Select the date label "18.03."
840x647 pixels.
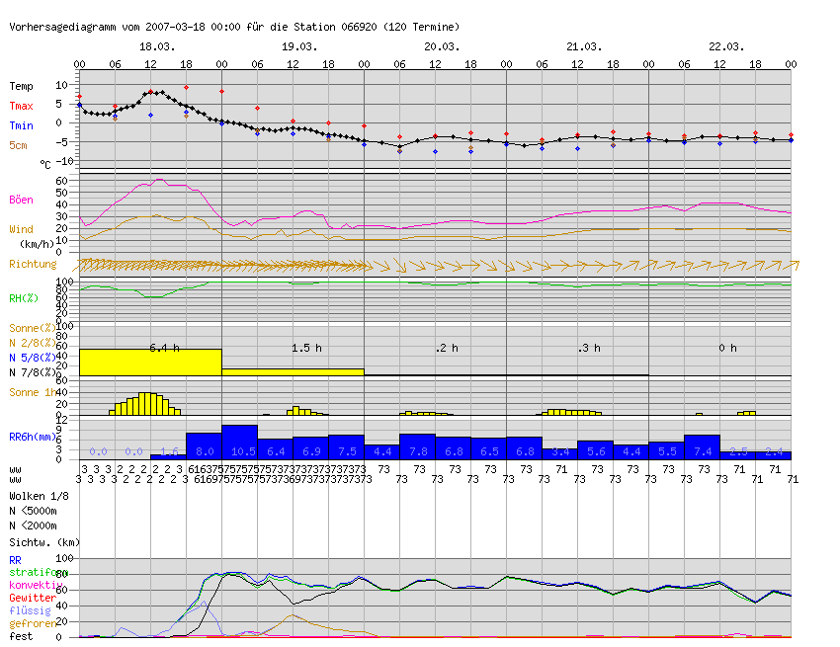pyautogui.click(x=157, y=46)
